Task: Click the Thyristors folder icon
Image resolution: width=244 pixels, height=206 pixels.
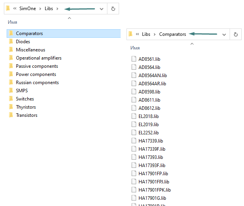Action: click(x=11, y=107)
